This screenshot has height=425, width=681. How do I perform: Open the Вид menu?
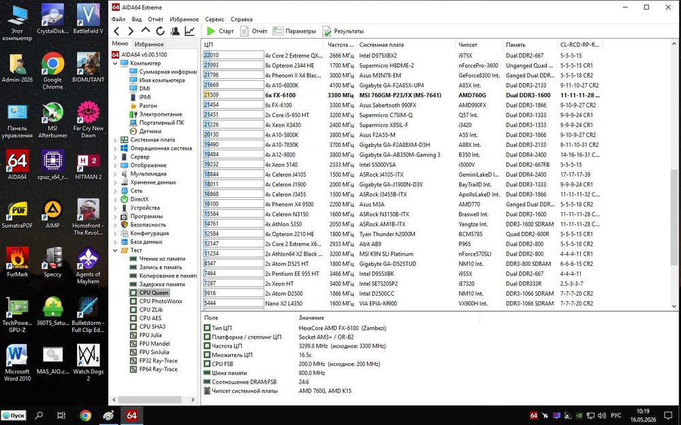136,19
